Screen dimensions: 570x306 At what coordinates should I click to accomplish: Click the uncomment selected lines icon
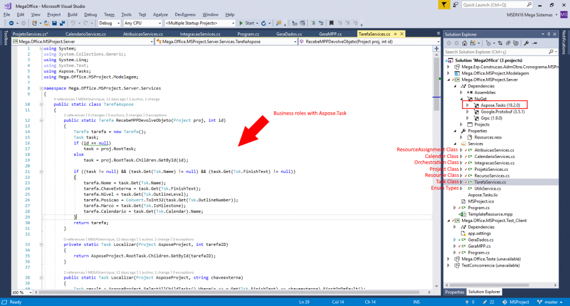pyautogui.click(x=321, y=23)
